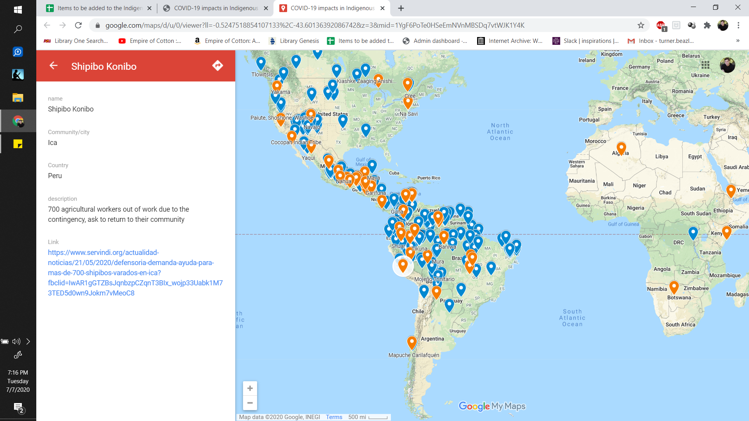Bookmark this page with the star icon
Image resolution: width=749 pixels, height=421 pixels.
[641, 25]
